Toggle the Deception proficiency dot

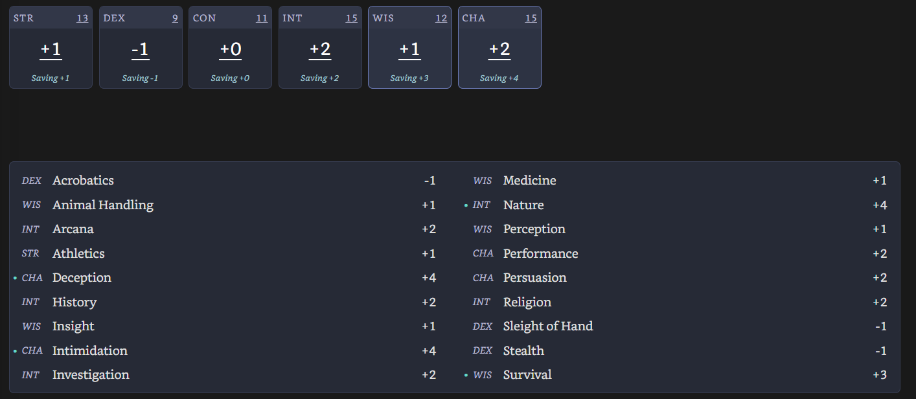[15, 278]
